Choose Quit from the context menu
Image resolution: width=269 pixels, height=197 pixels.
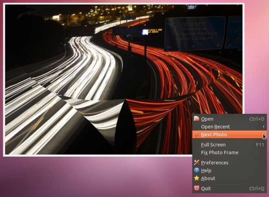229,188
